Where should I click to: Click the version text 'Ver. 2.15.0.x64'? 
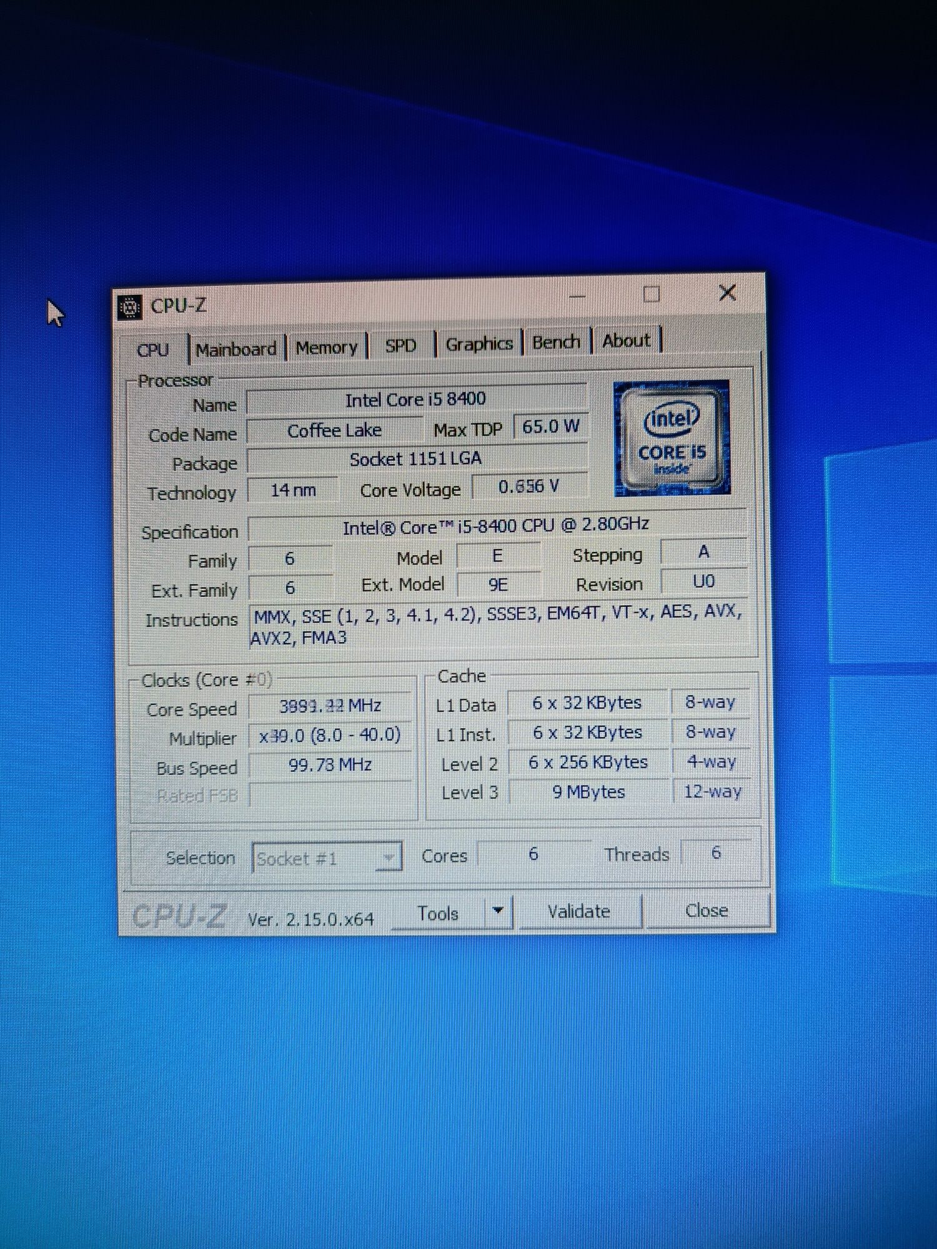(310, 919)
